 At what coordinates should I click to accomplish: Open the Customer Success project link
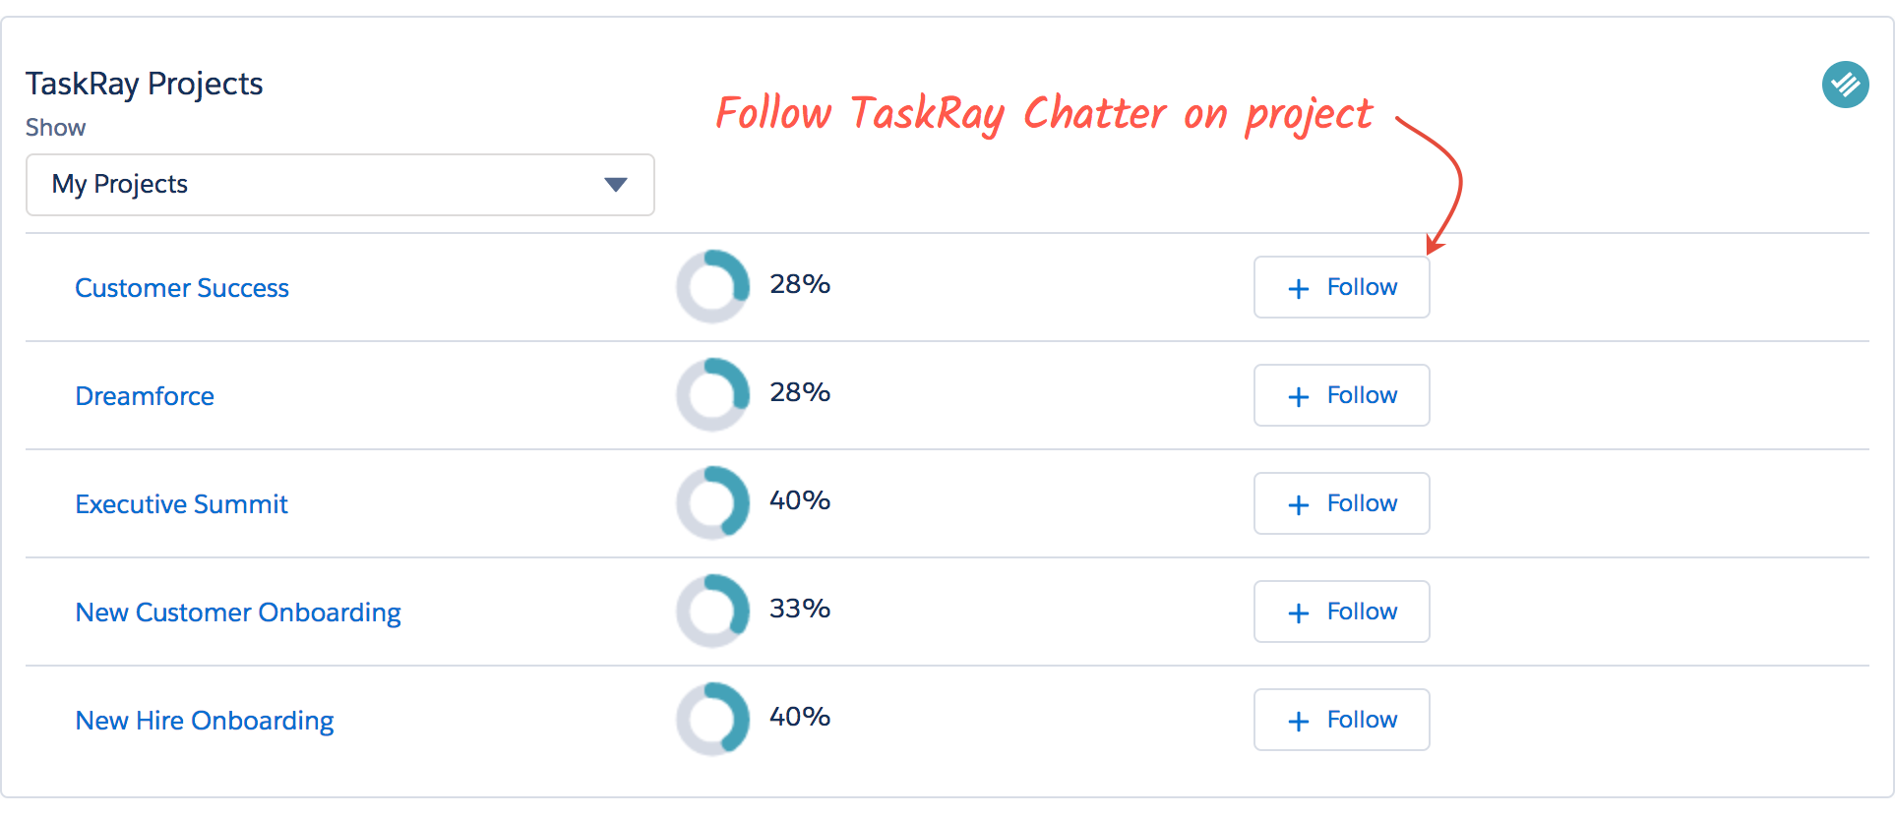[x=182, y=288]
